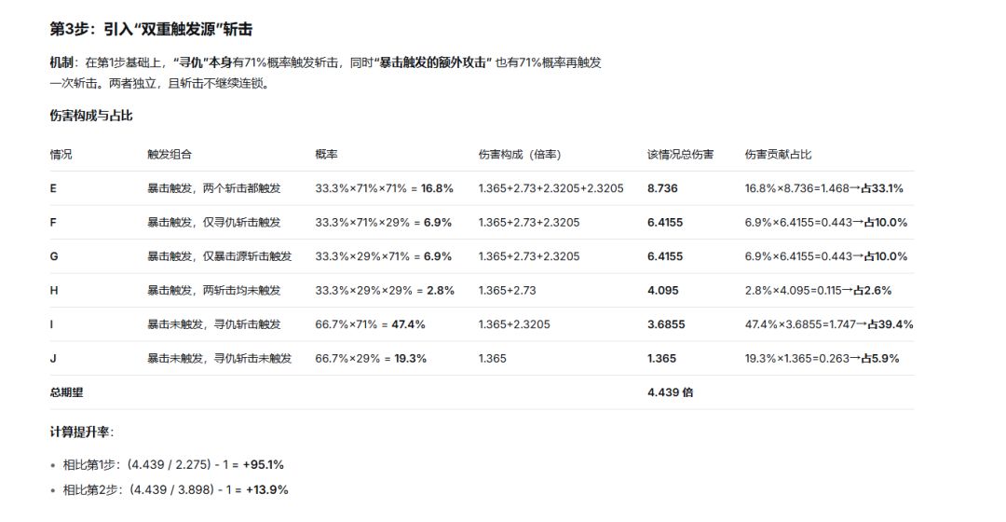This screenshot has width=1006, height=522.
Task: Click the 概率 column header
Action: pyautogui.click(x=326, y=154)
